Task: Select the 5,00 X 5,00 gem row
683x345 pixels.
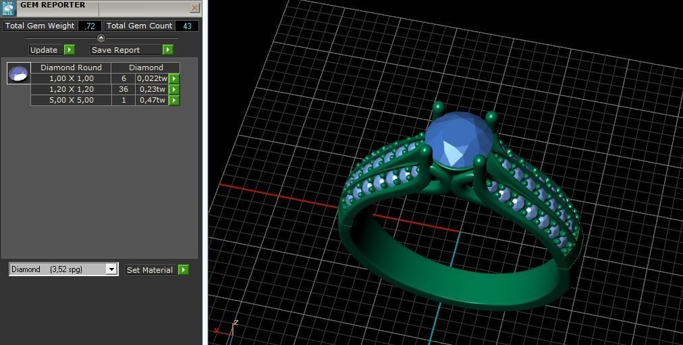Action: click(x=72, y=100)
